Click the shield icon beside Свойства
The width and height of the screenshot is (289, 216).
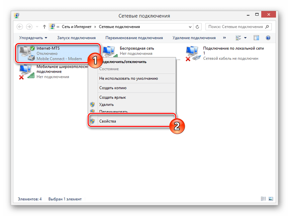click(x=92, y=121)
